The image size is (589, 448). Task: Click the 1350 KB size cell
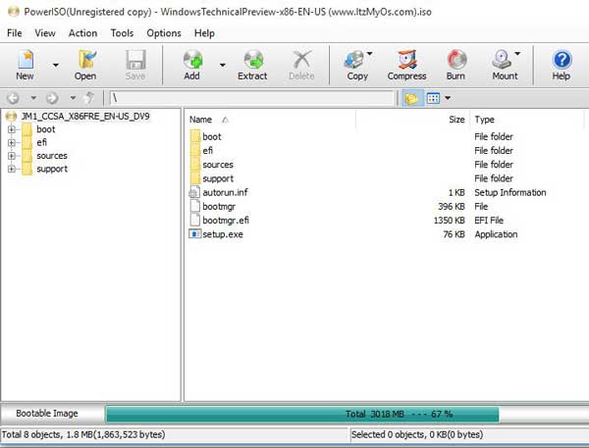(450, 221)
